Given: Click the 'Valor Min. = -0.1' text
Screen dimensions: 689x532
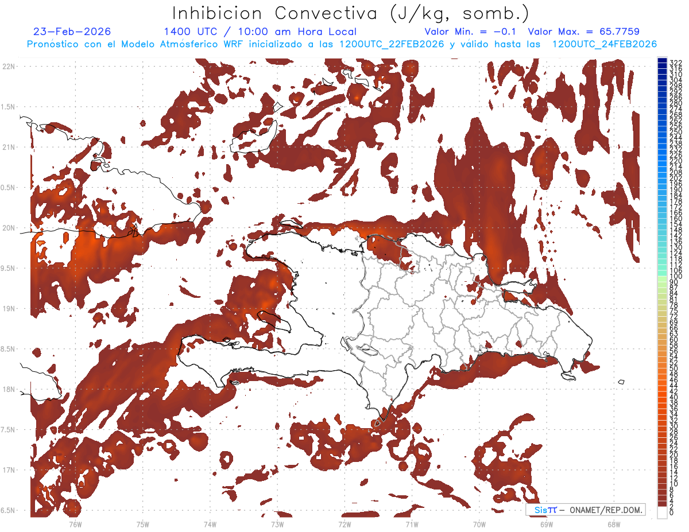Looking at the screenshot, I should point(471,32).
